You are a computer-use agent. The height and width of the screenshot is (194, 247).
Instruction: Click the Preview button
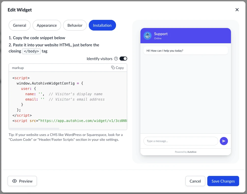[22, 181]
